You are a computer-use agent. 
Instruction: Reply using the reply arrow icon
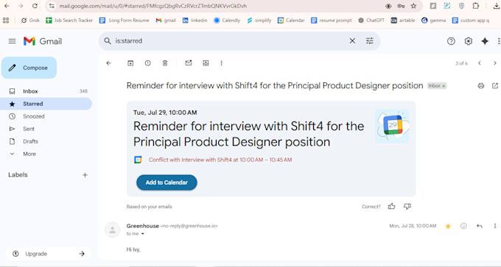pos(480,226)
